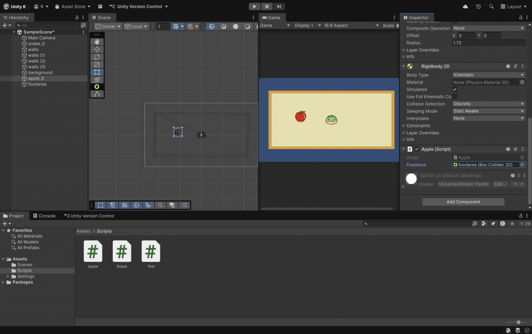Open Composite Operation dropdown

488,28
